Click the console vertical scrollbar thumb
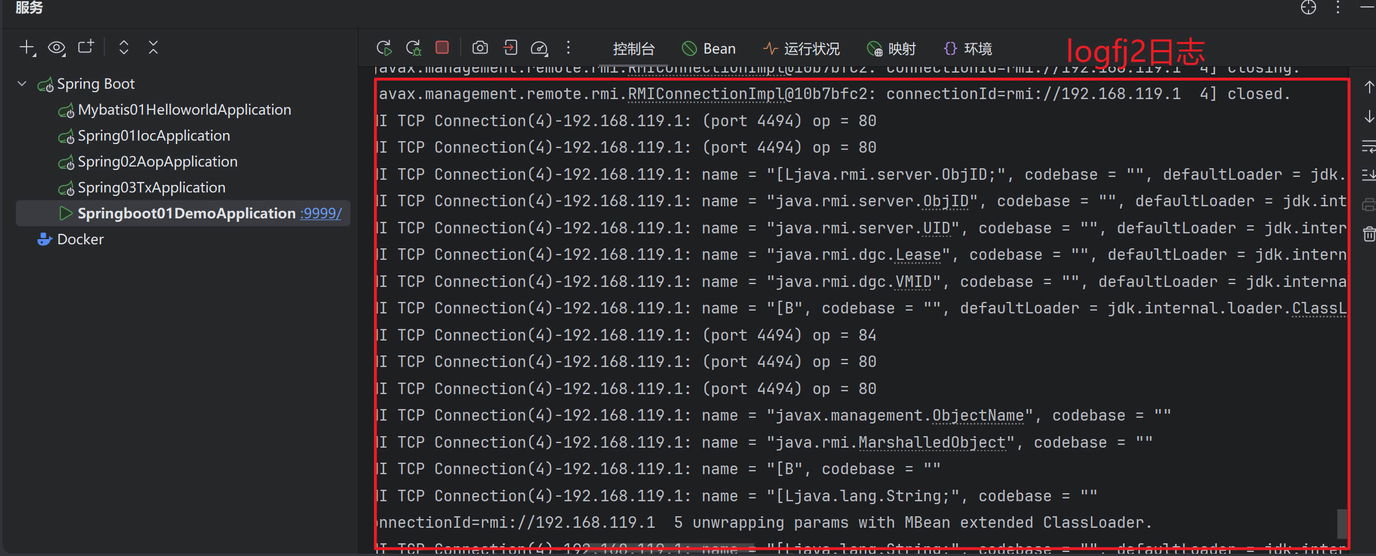This screenshot has width=1376, height=556. pos(1343,523)
